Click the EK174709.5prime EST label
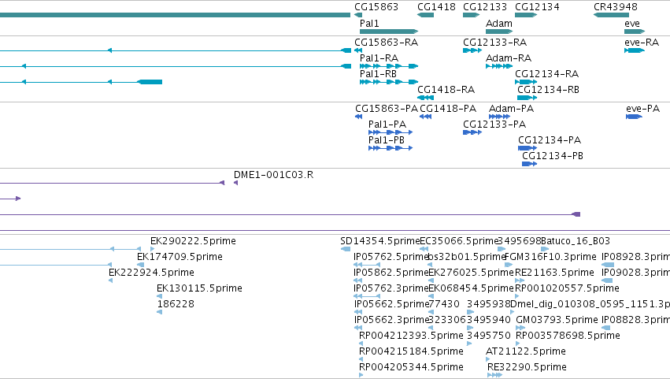Image resolution: width=670 pixels, height=379 pixels. click(x=180, y=257)
